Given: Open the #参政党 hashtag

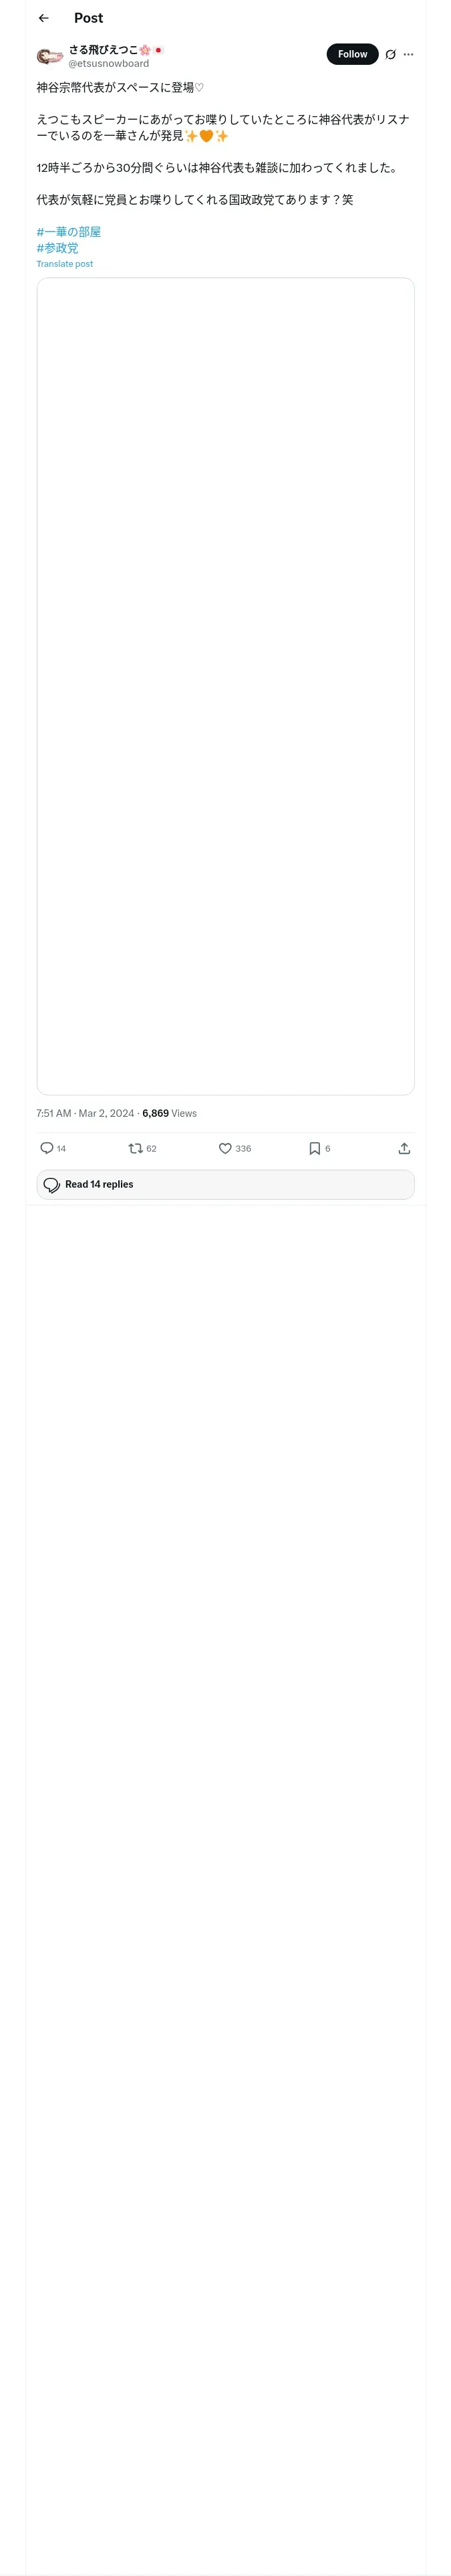Looking at the screenshot, I should coord(57,248).
